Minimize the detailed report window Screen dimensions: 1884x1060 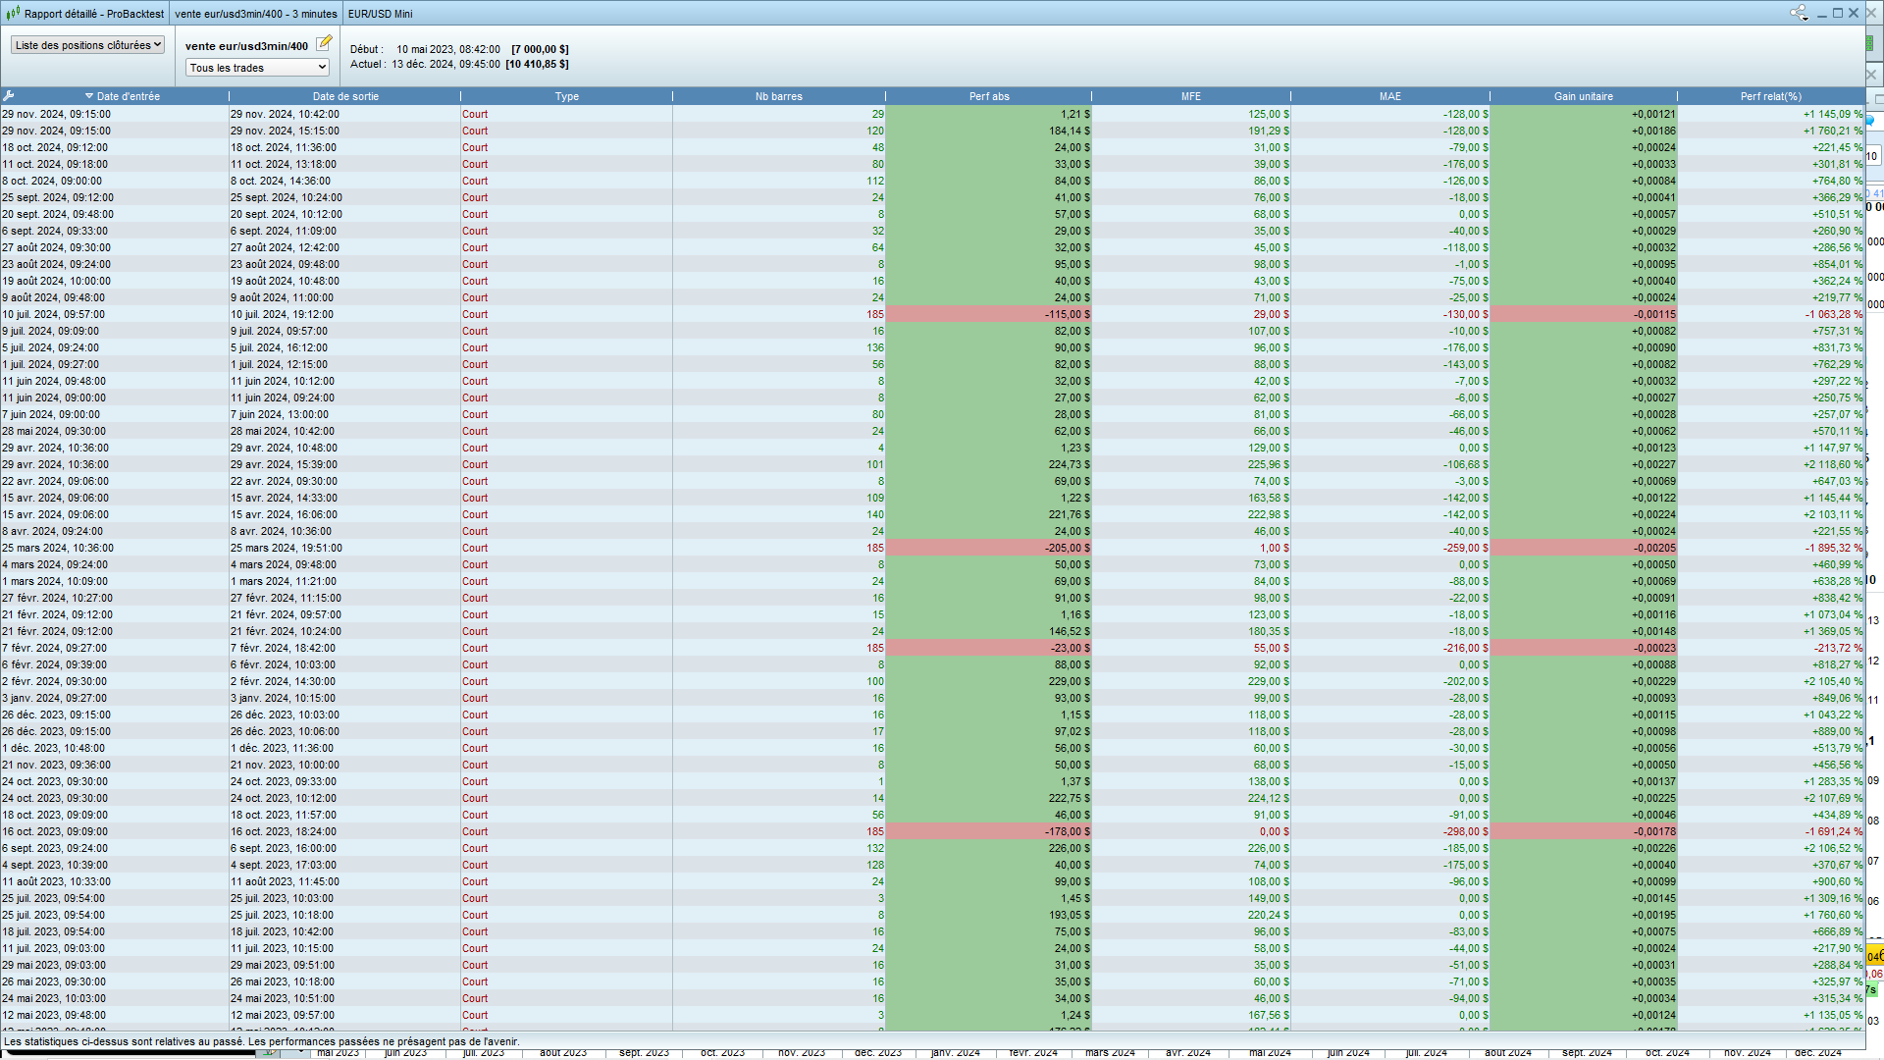[x=1822, y=13]
